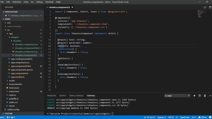This screenshot has height=119, width=212.
Task: Click the TSLint warning status item
Action: point(202,117)
